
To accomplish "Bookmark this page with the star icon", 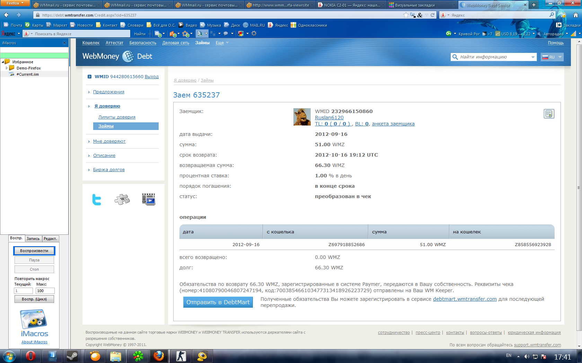I will (406, 15).
